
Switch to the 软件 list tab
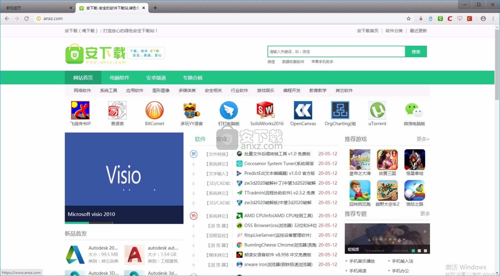200,139
